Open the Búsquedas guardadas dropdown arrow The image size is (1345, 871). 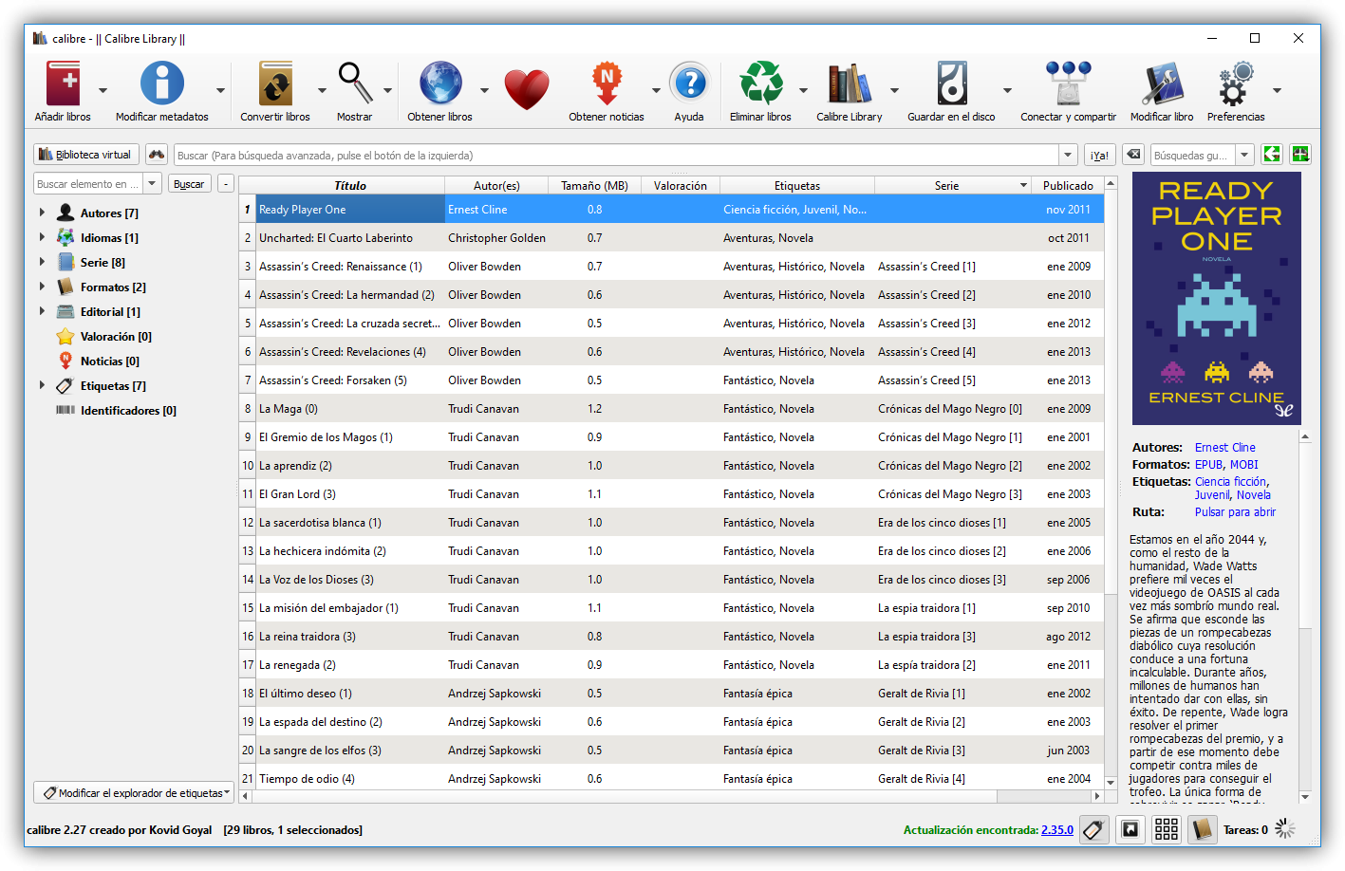click(1245, 155)
